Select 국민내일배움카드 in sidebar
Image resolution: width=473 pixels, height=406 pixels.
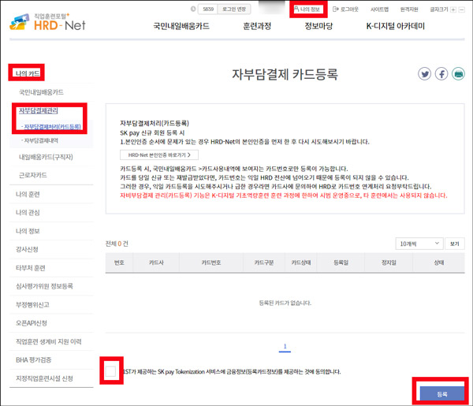click(41, 92)
